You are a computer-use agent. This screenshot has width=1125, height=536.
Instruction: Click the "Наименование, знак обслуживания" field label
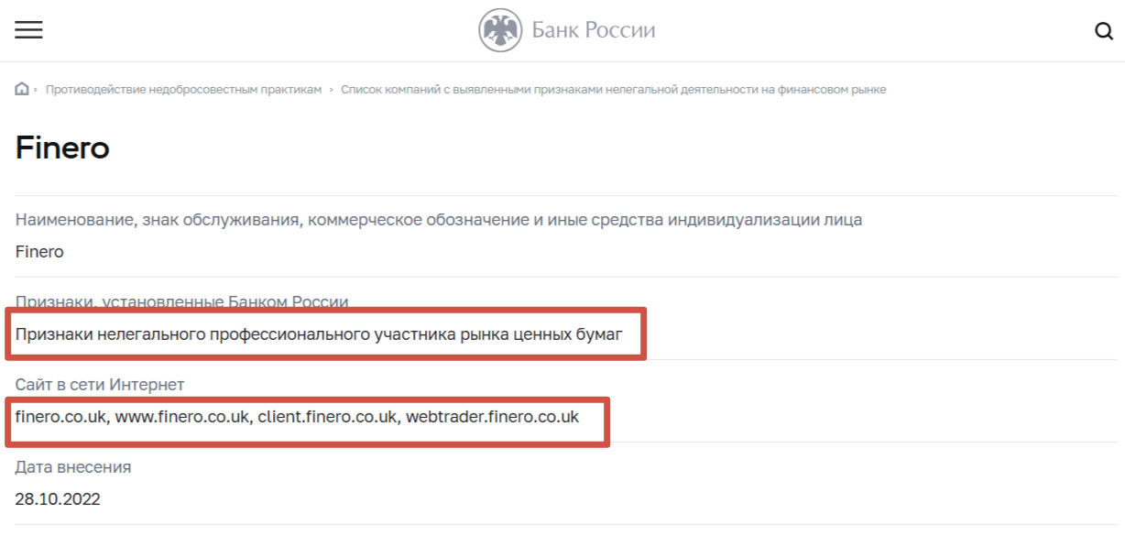coord(438,220)
